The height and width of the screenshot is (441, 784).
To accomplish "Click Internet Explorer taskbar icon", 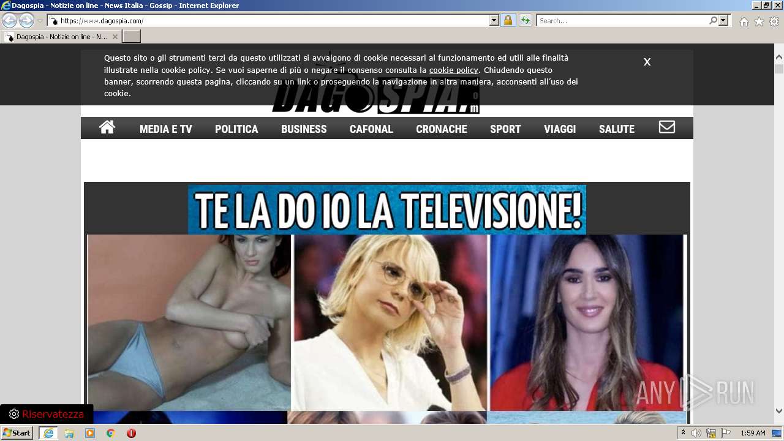I will pyautogui.click(x=48, y=433).
